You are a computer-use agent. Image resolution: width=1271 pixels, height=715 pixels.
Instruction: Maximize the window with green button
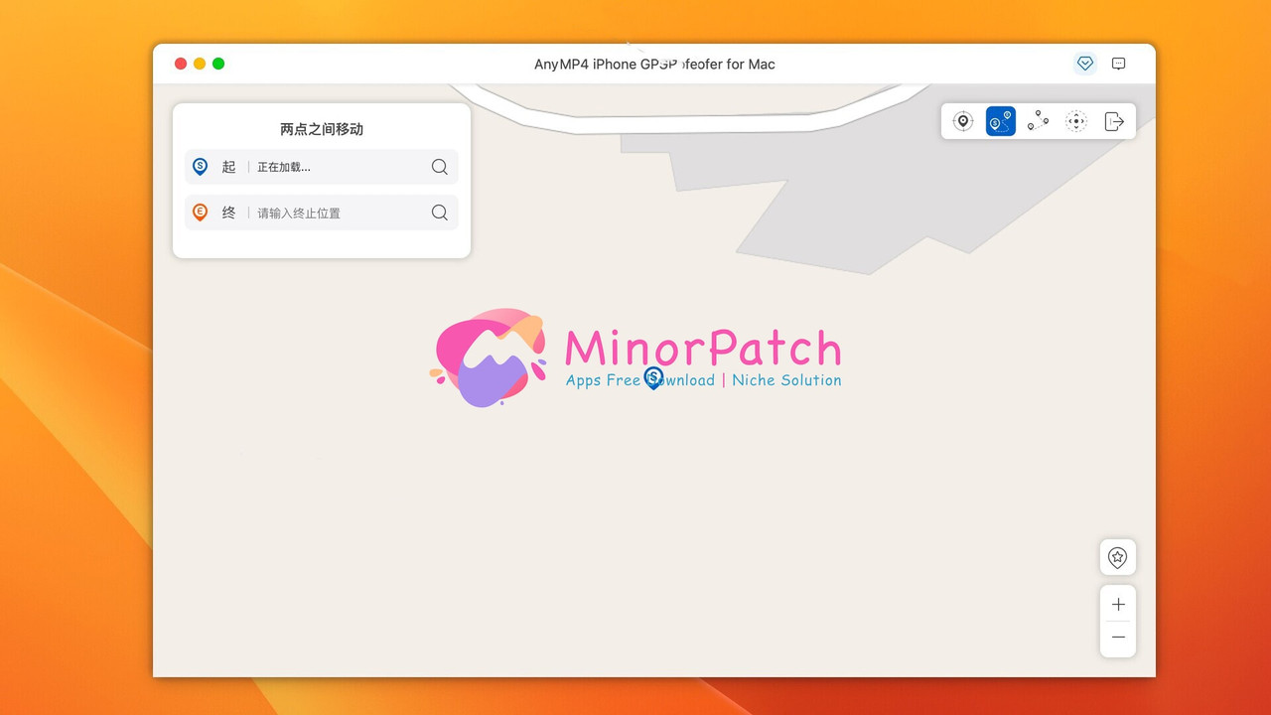(218, 64)
